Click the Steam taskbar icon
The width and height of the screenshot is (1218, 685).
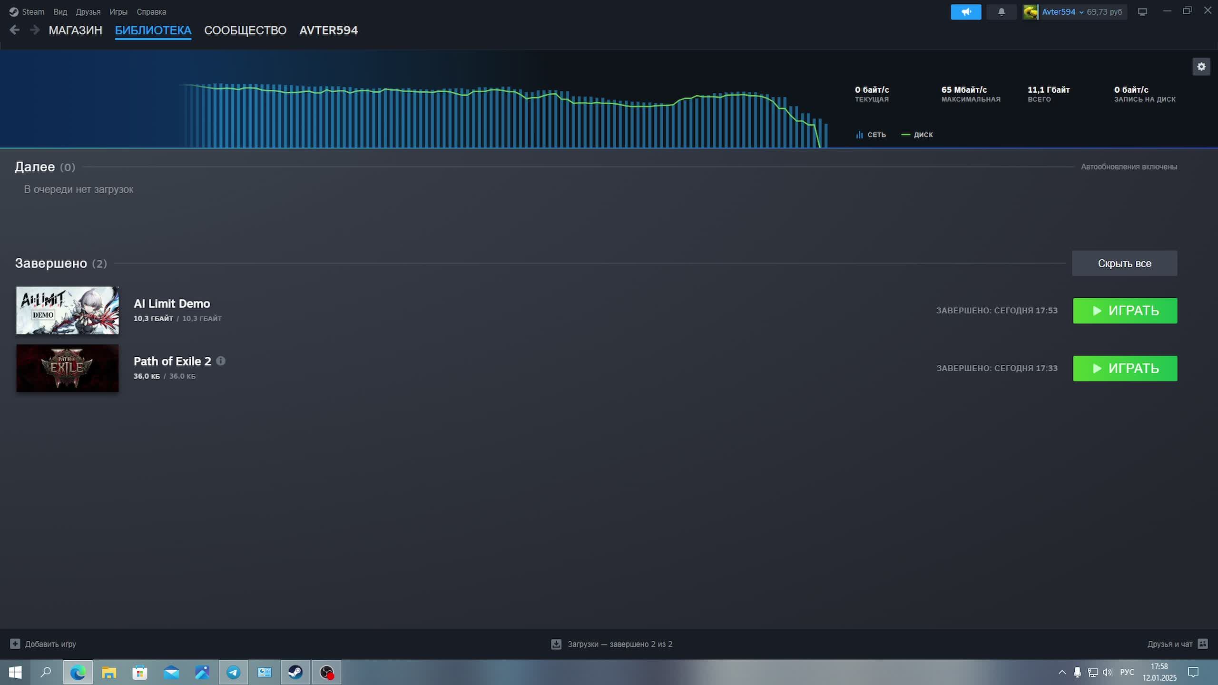click(295, 672)
